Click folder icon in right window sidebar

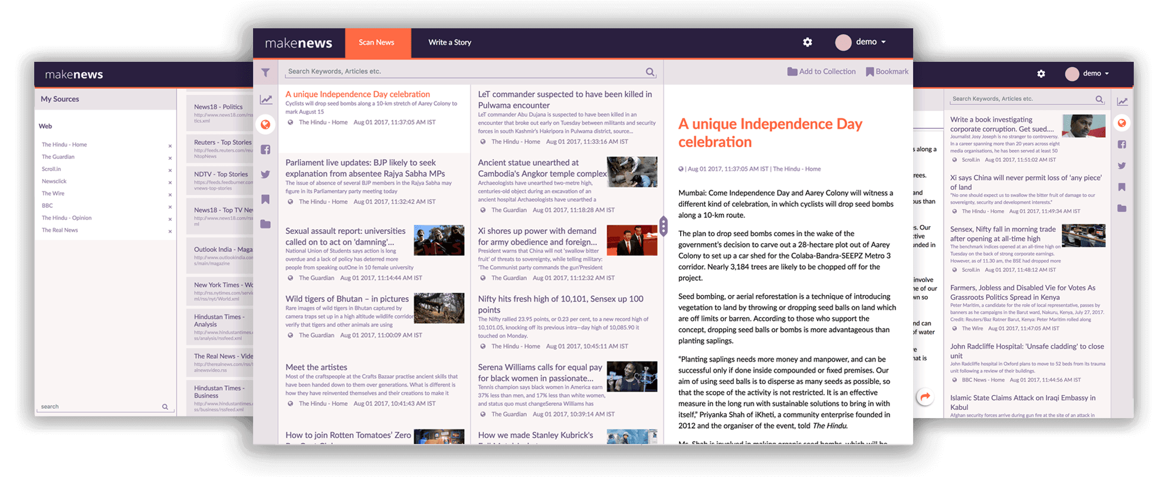[x=1122, y=208]
